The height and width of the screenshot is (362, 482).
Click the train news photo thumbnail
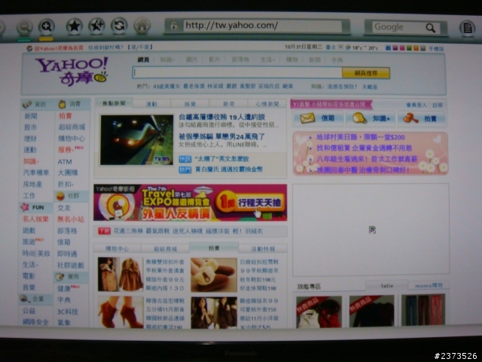pos(137,140)
